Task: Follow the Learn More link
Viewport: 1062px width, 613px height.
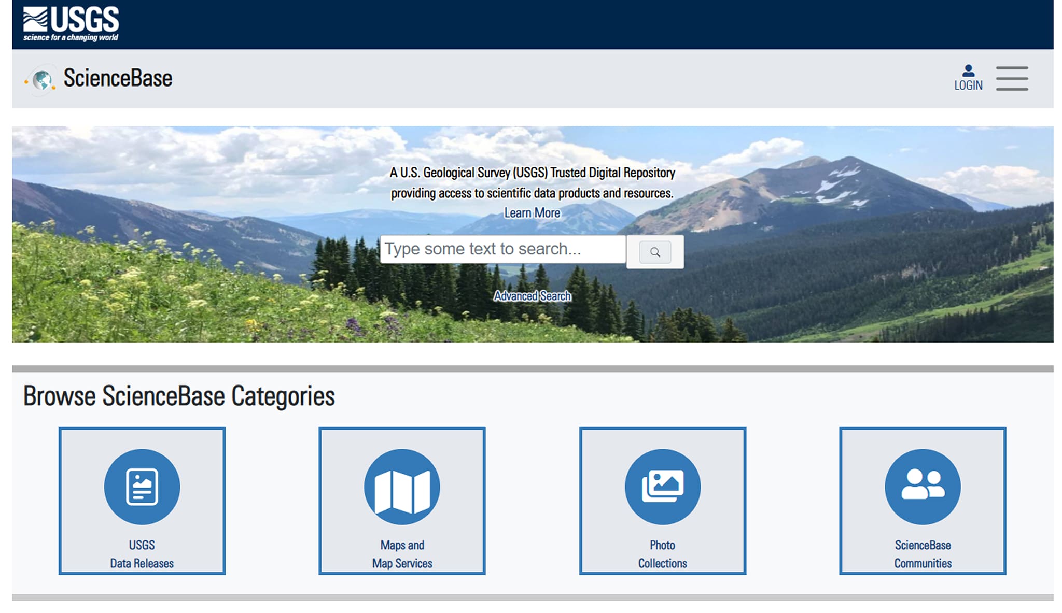Action: 532,213
